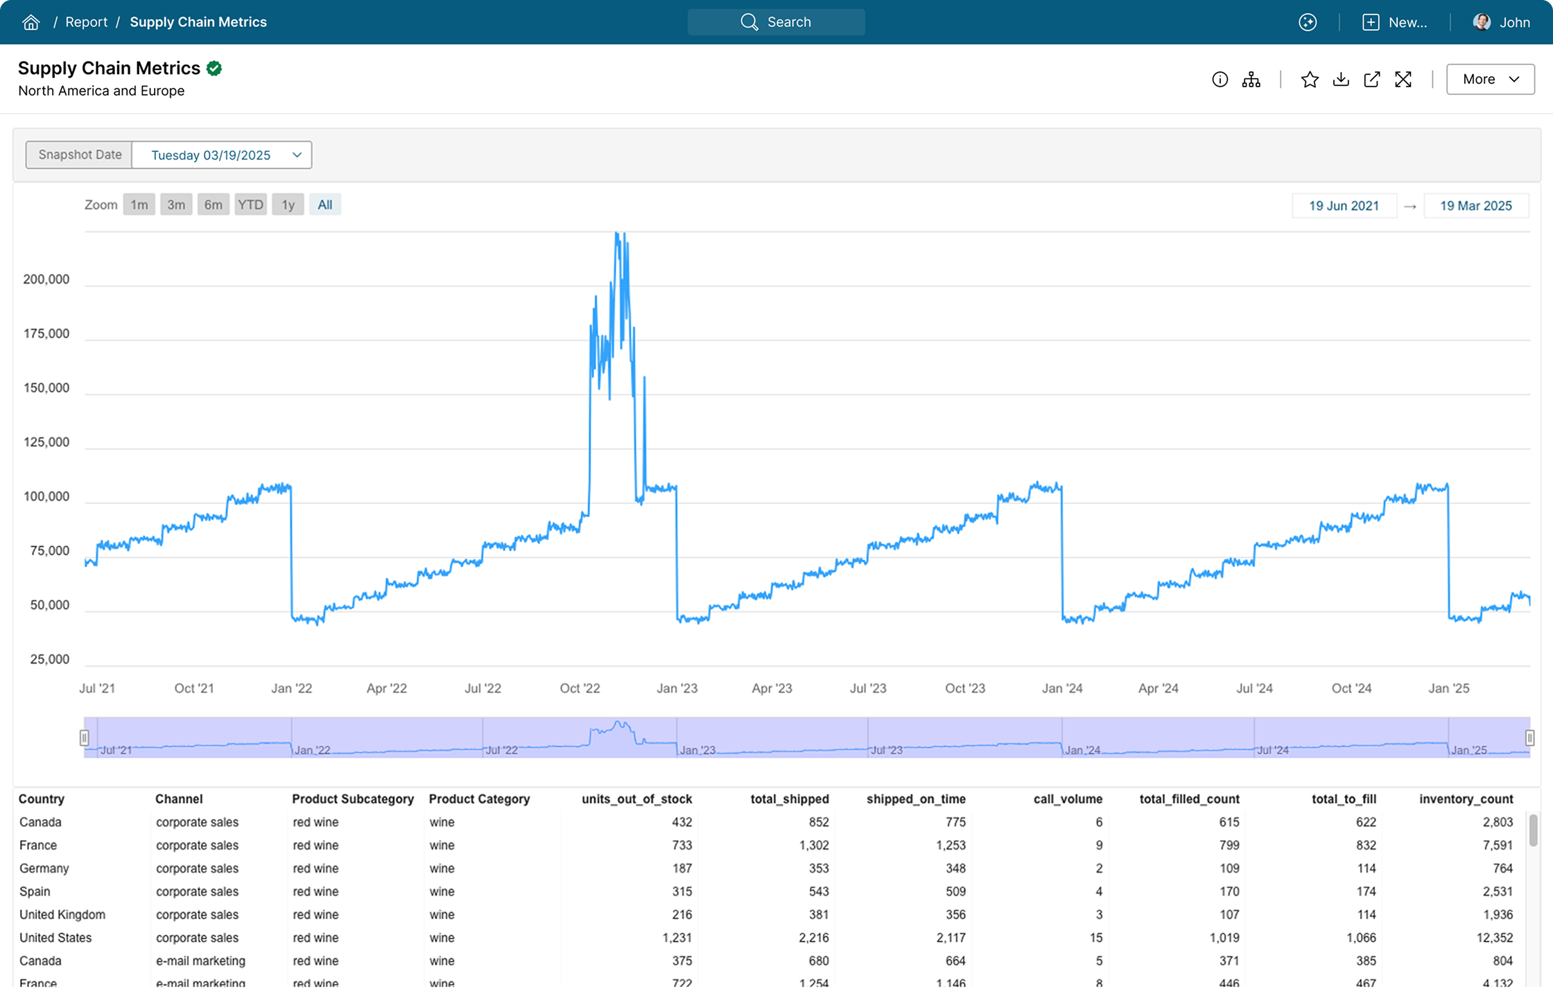Viewport: 1553px width, 998px height.
Task: Switch zoom to the 1y range
Action: pos(288,204)
